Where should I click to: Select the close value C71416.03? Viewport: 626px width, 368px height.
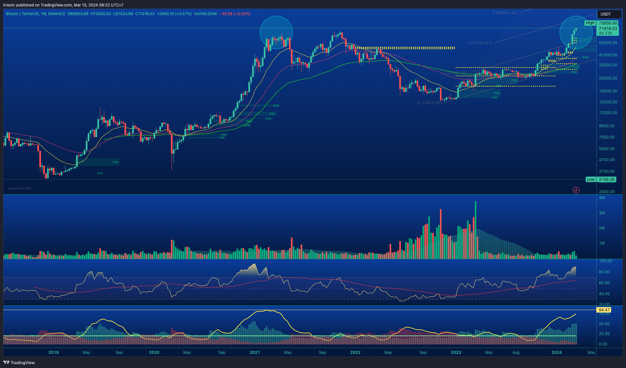(145, 14)
